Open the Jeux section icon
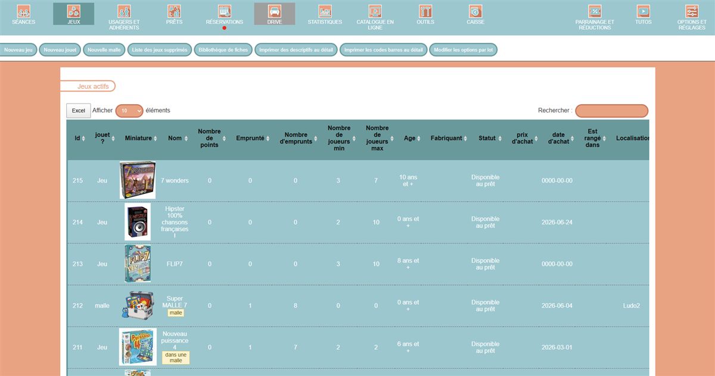The height and width of the screenshot is (376, 715). tap(74, 11)
